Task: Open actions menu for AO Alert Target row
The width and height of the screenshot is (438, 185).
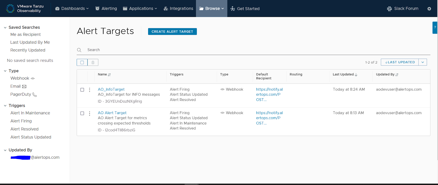Action: pyautogui.click(x=90, y=113)
